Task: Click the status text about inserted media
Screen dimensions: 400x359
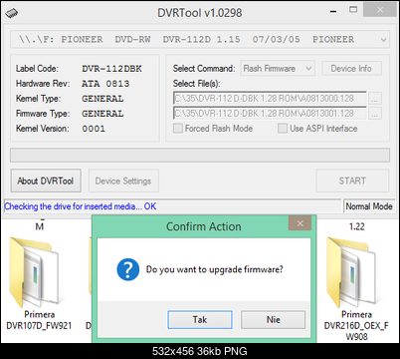Action: coord(81,206)
